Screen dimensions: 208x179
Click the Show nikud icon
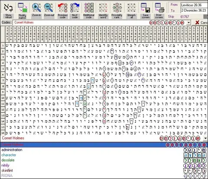(8, 7)
